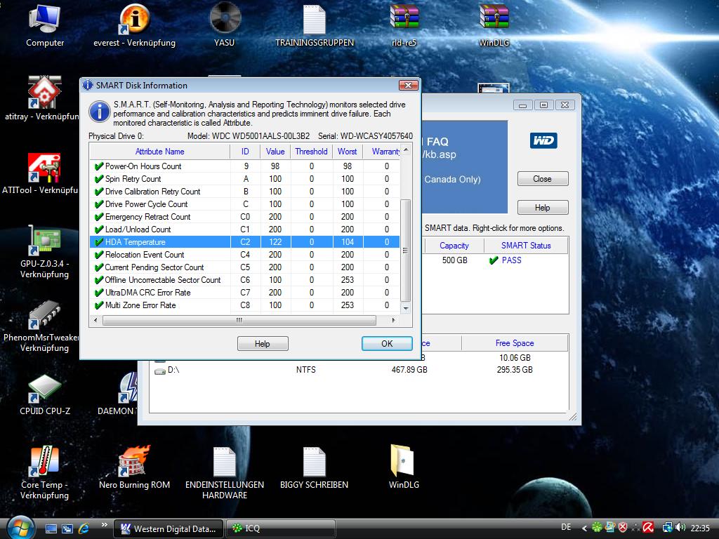Launch the CPUID CPU-Z icon
The height and width of the screenshot is (539, 719).
click(44, 388)
